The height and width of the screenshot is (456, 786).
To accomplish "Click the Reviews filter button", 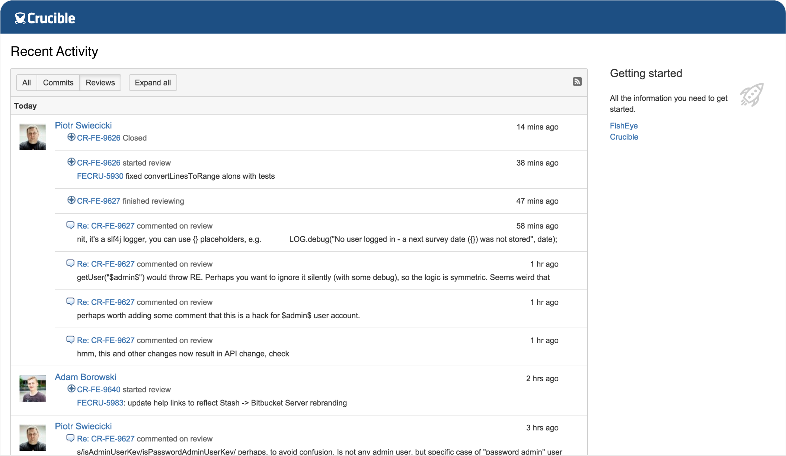I will (100, 83).
